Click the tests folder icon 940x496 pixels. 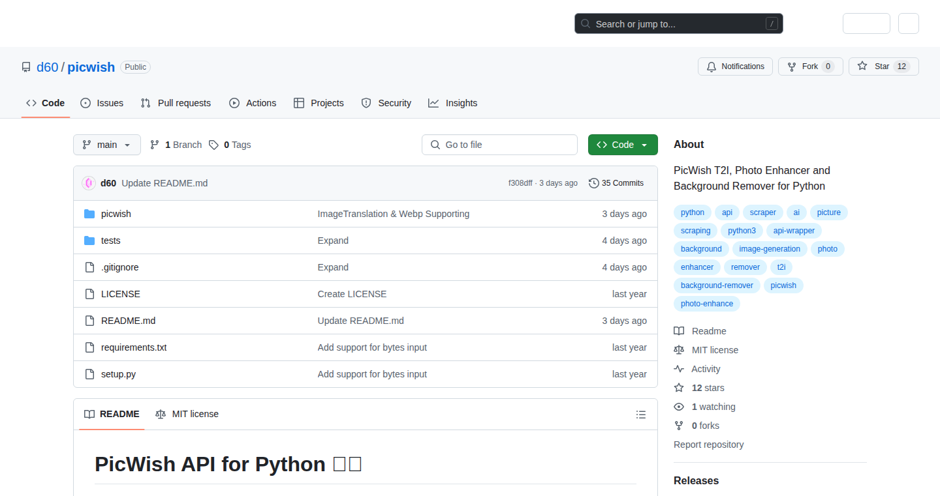tap(89, 241)
